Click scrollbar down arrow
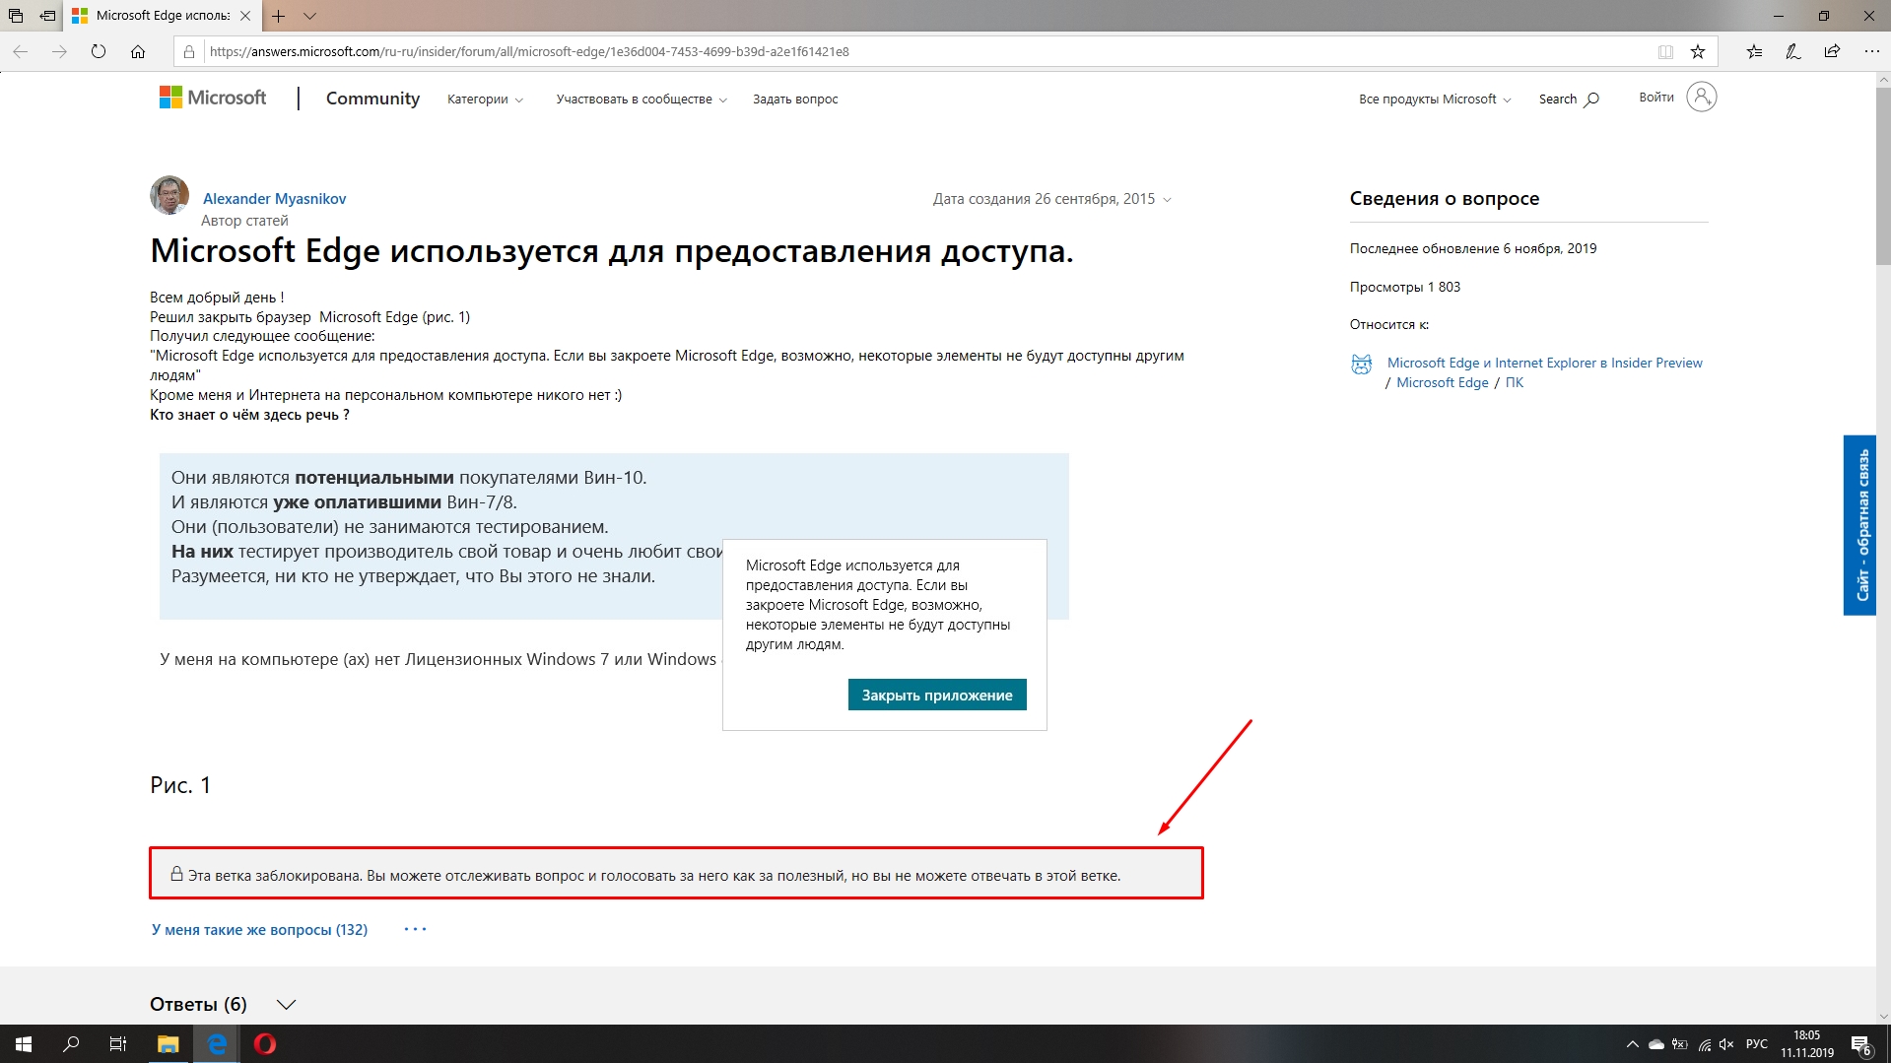The image size is (1891, 1063). click(1883, 1017)
